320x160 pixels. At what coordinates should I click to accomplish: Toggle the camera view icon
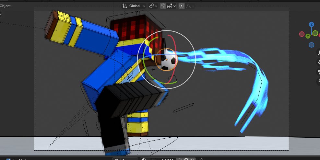(x=318, y=72)
